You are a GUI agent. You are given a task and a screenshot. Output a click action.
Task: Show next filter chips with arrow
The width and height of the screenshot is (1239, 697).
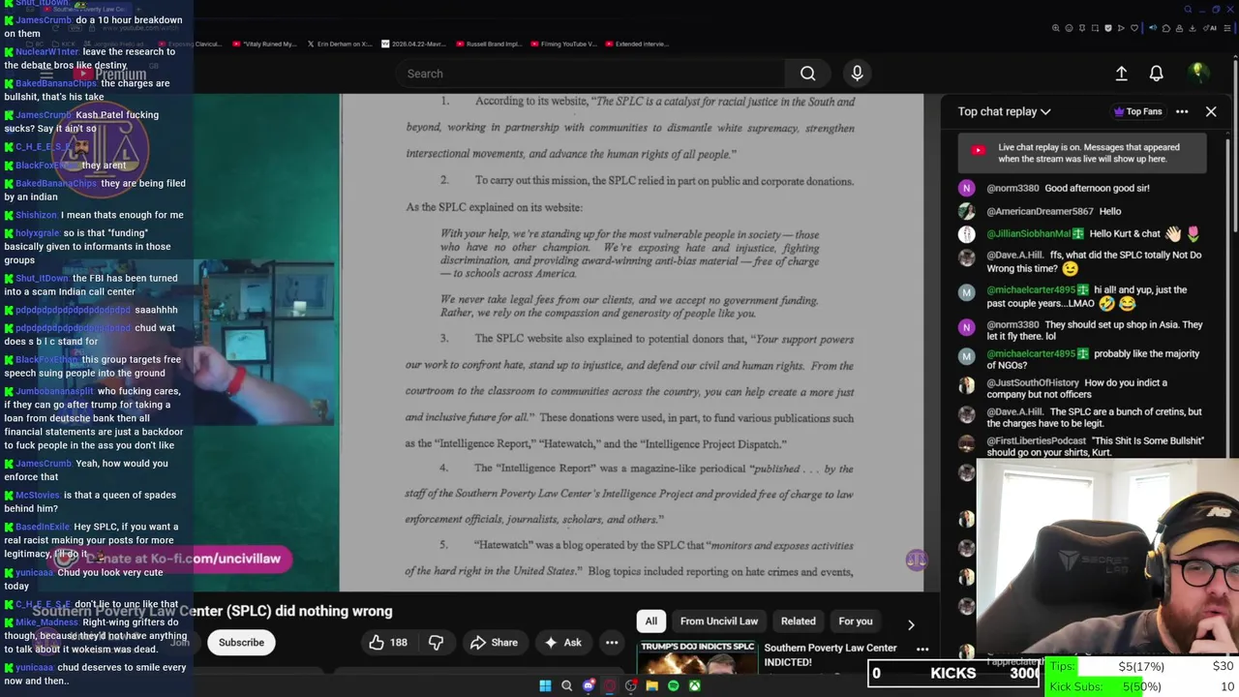pos(910,624)
